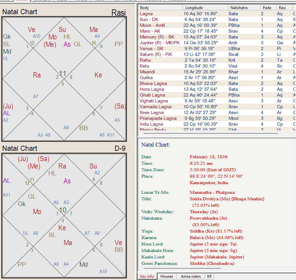Click the Rasi column header

coord(284,7)
